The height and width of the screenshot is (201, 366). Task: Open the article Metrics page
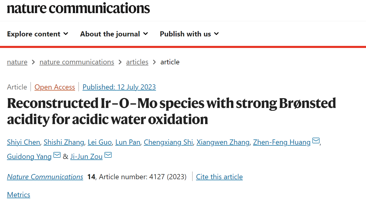tap(18, 195)
